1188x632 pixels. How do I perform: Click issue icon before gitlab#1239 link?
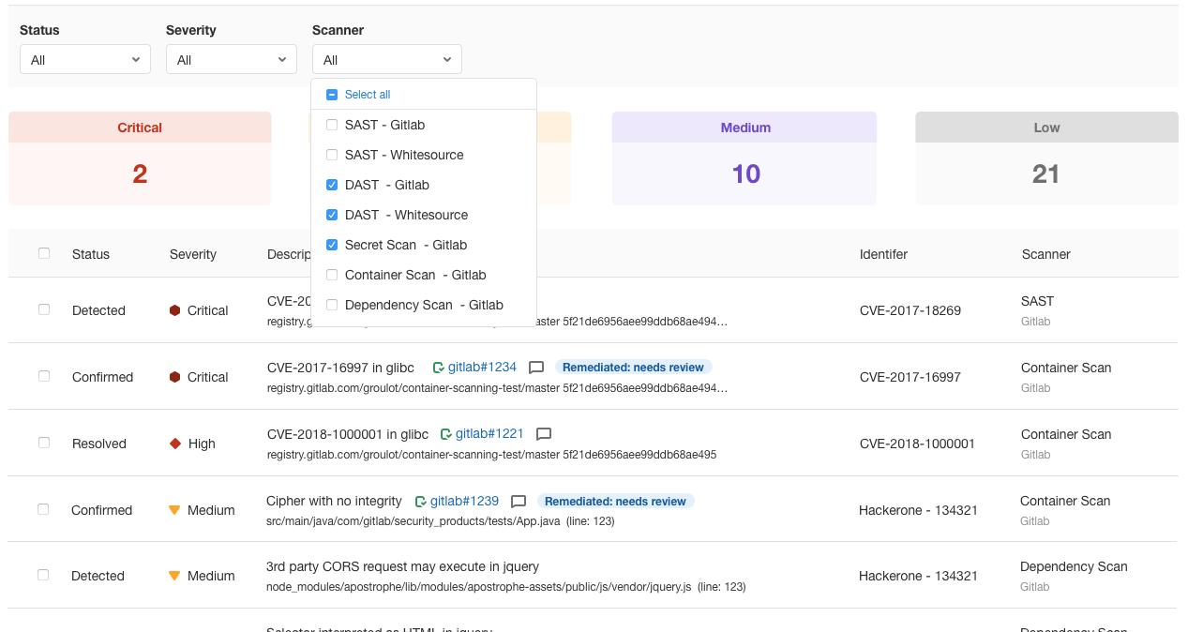coord(420,502)
